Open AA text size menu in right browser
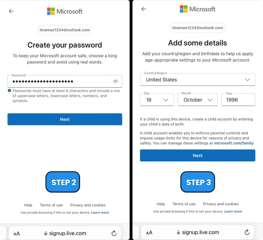The width and height of the screenshot is (263, 240). coord(149,233)
